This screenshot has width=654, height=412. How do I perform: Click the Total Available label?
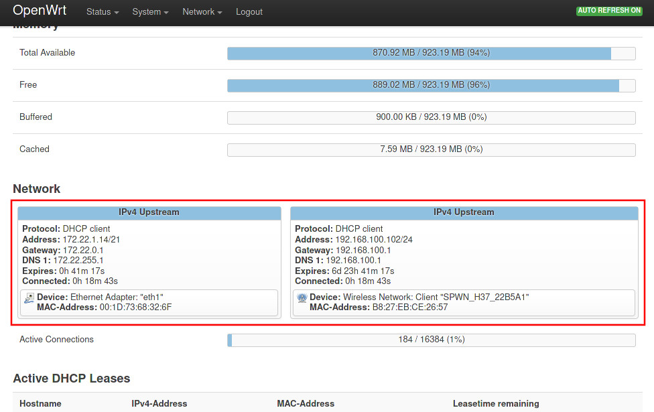click(47, 52)
